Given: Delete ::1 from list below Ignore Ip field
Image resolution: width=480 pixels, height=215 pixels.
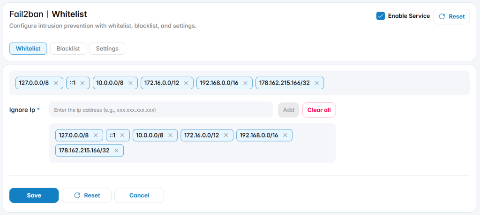Looking at the screenshot, I should 122,135.
